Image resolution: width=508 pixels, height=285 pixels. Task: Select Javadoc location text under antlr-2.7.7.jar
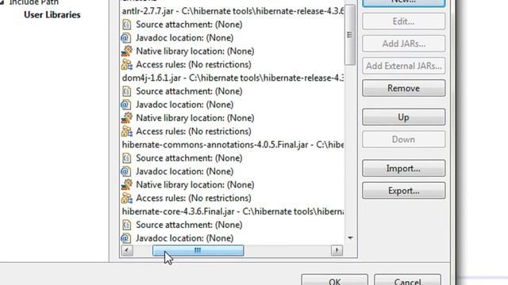pyautogui.click(x=185, y=38)
